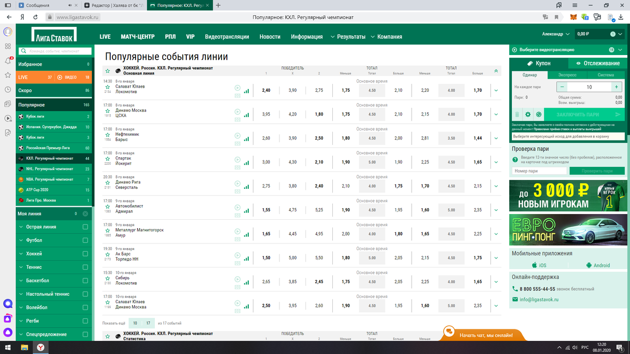Expand the Александр account dropdown
The height and width of the screenshot is (354, 630).
click(x=567, y=34)
